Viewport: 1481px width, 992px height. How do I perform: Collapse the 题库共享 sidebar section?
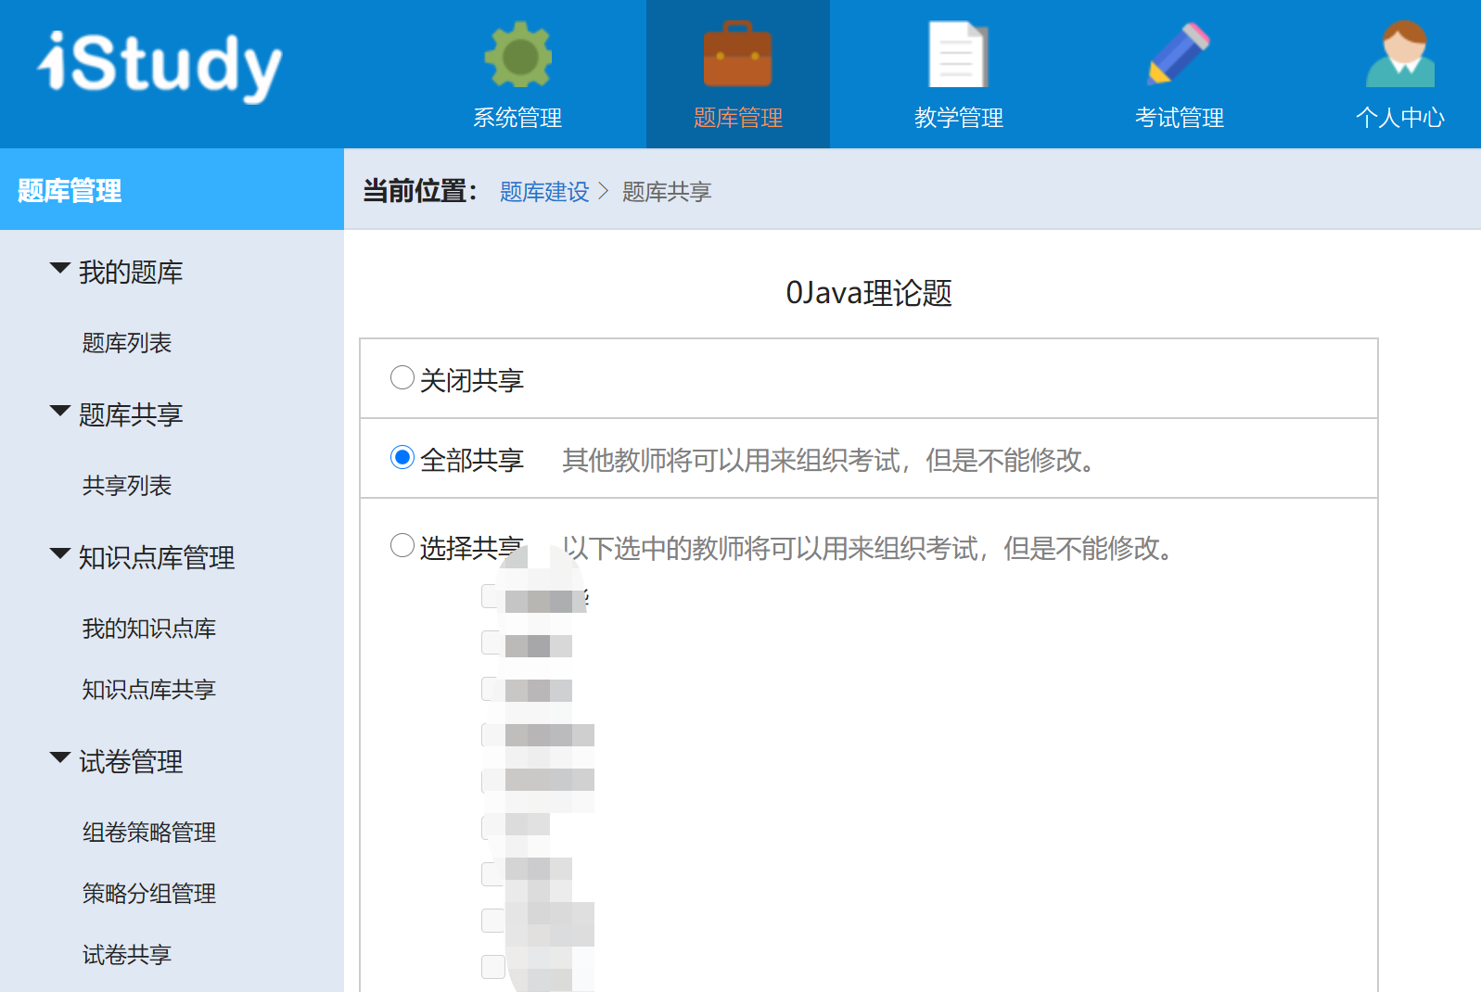(60, 413)
